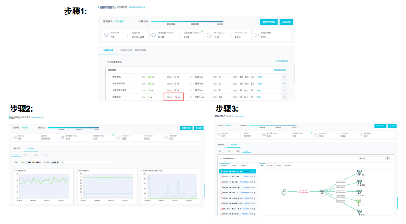406x224 pixels.
Task: Click the green 30 /s value in 登录系统 row
Action: coord(151,77)
